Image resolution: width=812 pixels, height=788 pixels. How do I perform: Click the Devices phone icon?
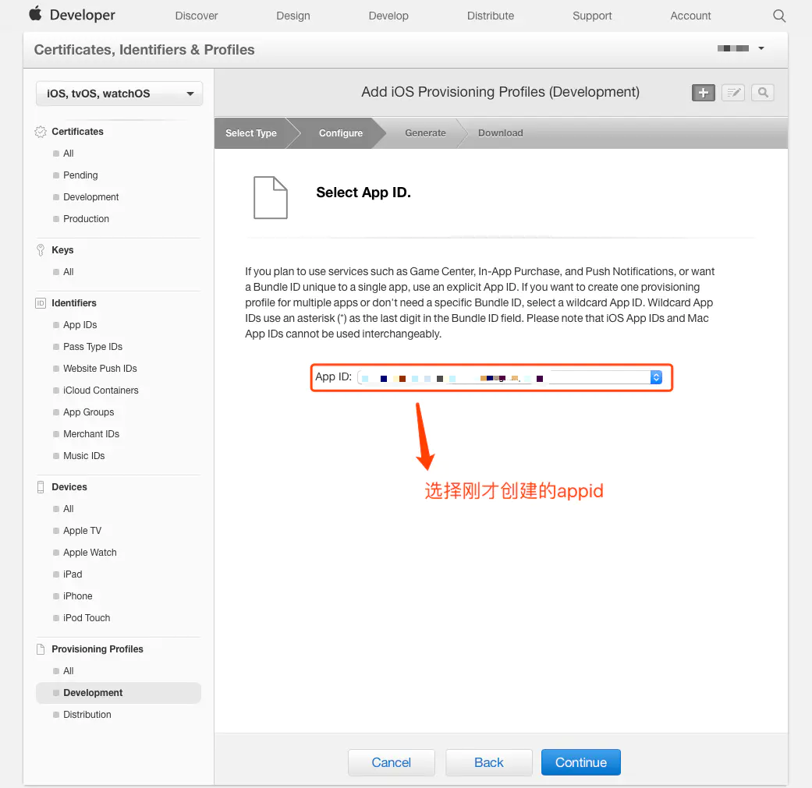tap(41, 487)
